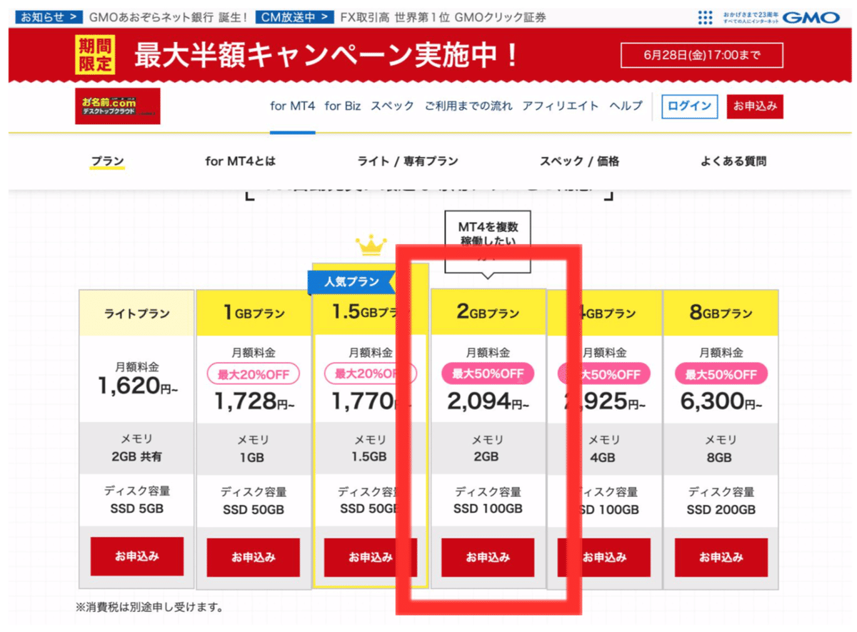Click the ログイン button
Viewport: 857px width, 632px height.
[689, 106]
